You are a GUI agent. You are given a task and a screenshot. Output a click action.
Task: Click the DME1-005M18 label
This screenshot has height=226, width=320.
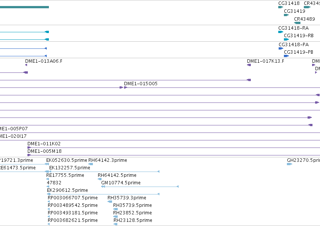point(44,151)
